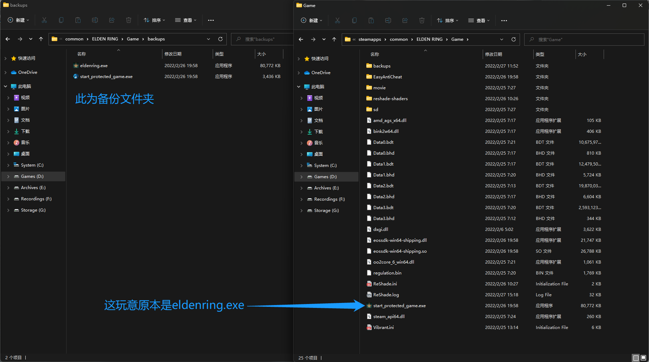Viewport: 649px width, 362px height.
Task: Go back in the backups window
Action: (x=8, y=39)
